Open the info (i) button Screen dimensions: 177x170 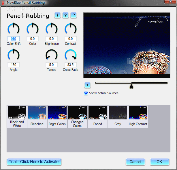(x=57, y=15)
